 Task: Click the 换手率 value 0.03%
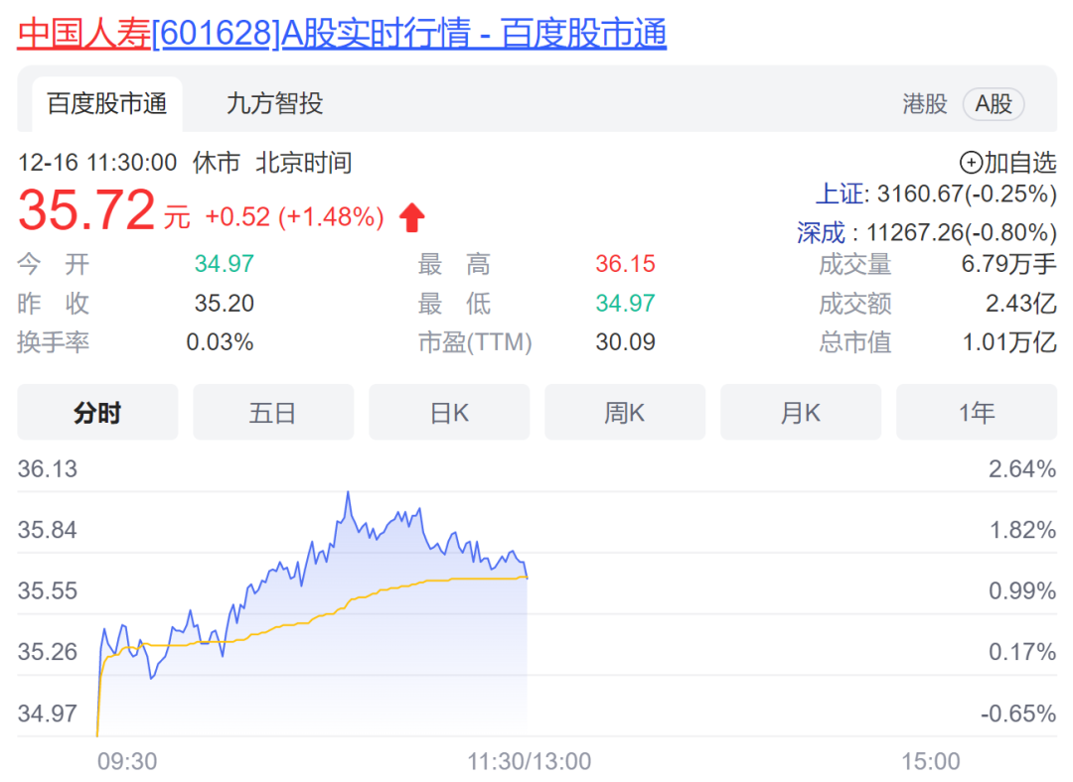tap(220, 341)
